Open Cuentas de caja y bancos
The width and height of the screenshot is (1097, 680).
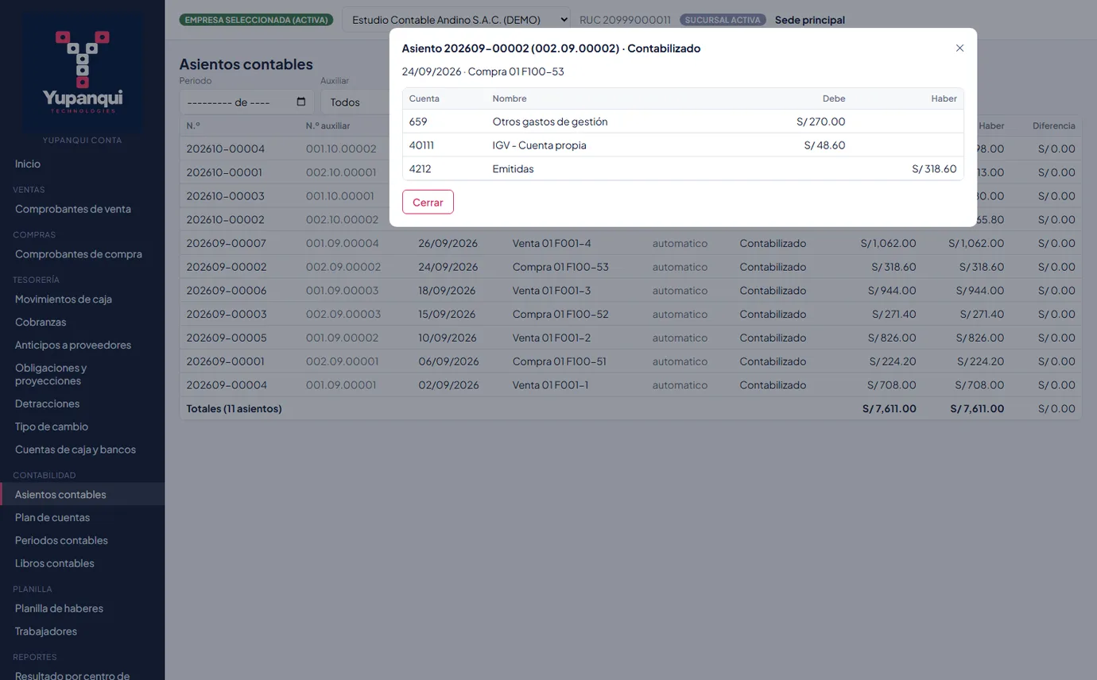tap(76, 450)
